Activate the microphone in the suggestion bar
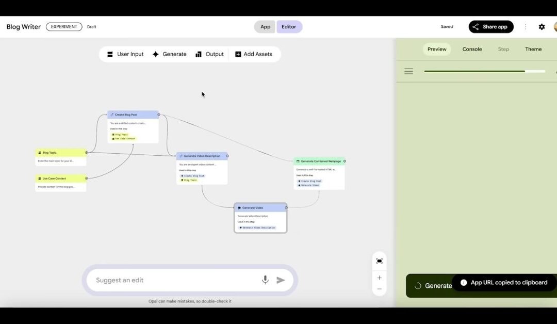This screenshot has width=557, height=324. pos(265,280)
